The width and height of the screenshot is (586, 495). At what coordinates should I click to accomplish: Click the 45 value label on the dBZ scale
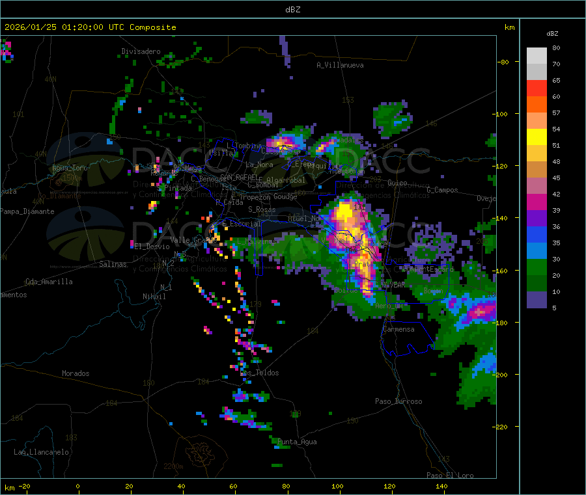(x=556, y=178)
